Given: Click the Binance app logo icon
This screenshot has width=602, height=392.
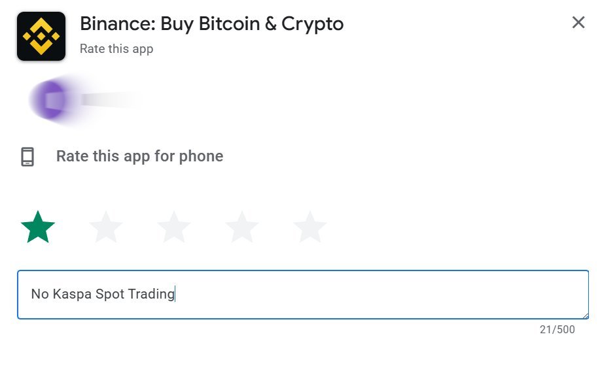Looking at the screenshot, I should point(41,36).
